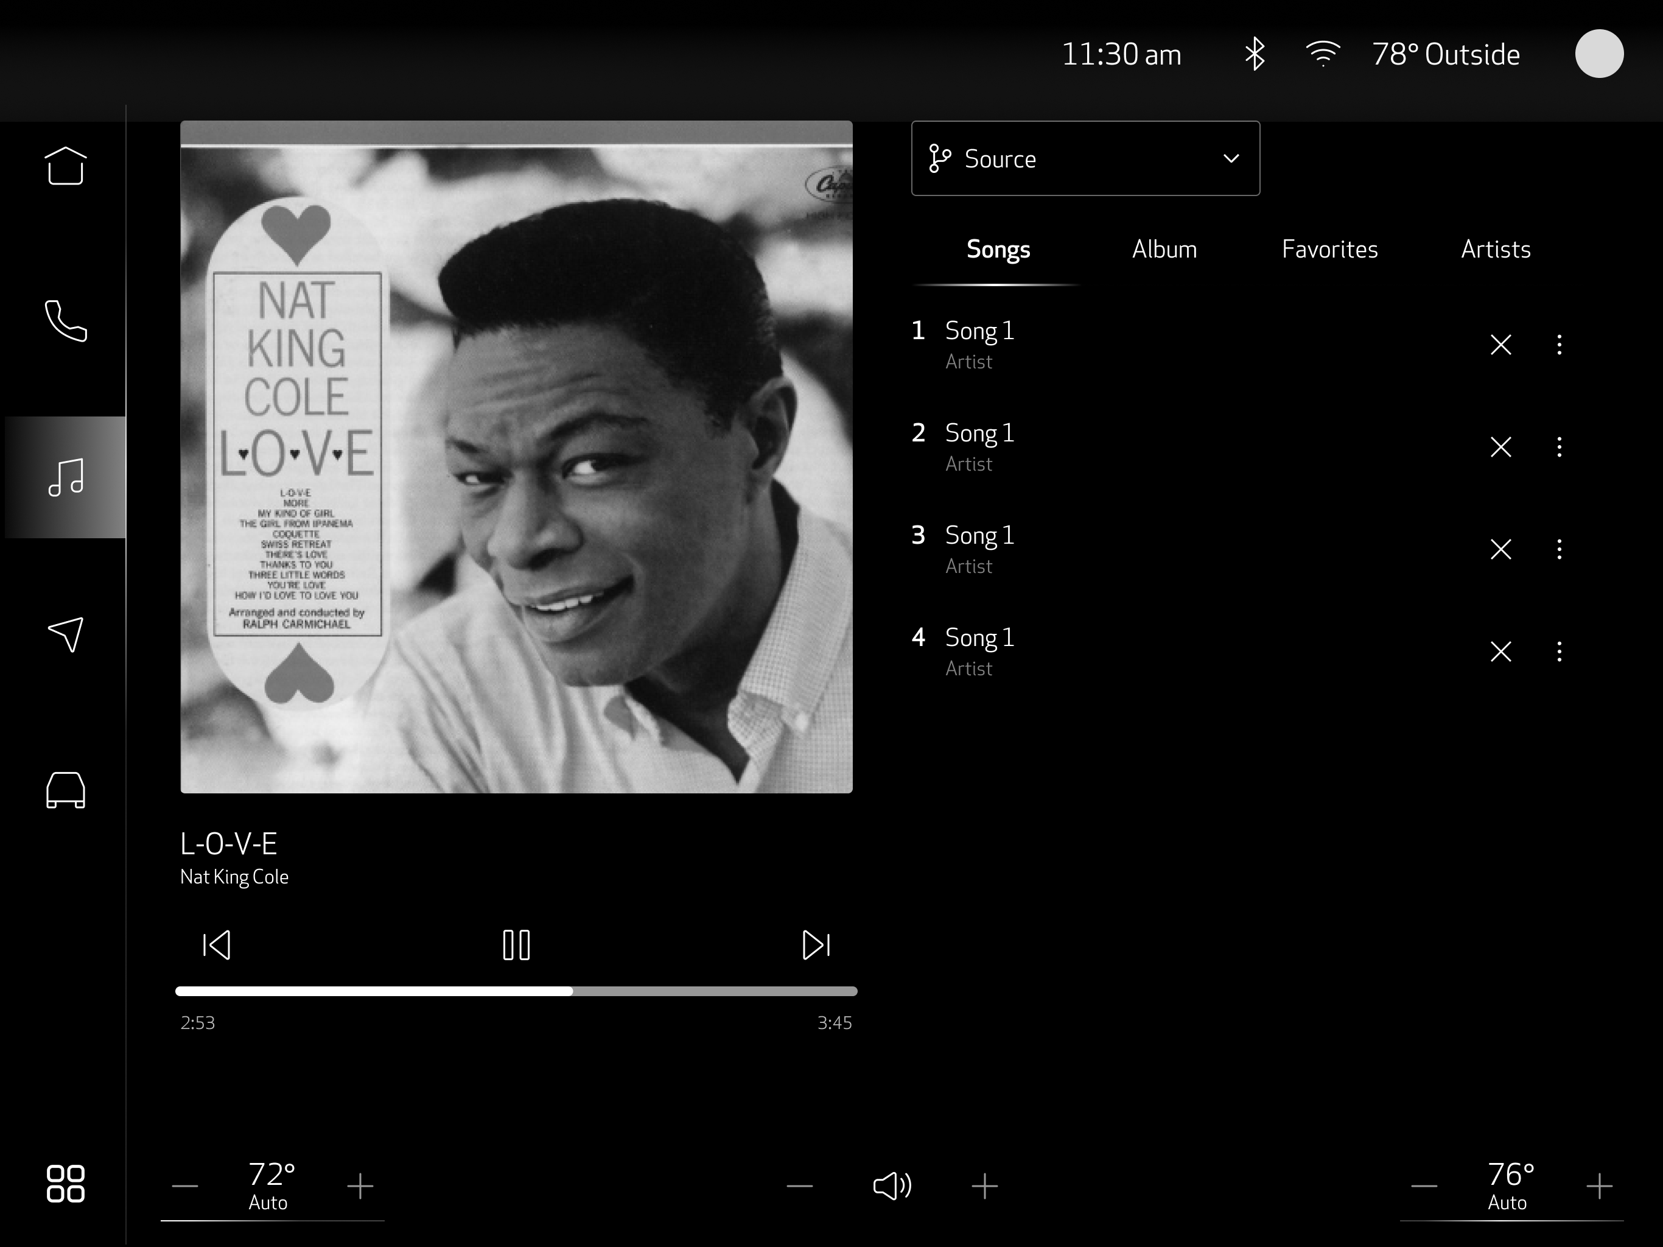
Task: Click the 2:53 elapsed time label
Action: tap(198, 1023)
